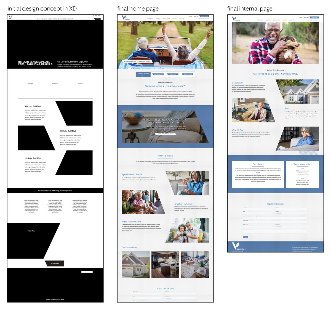Select Home in the XD concept nav
The height and width of the screenshot is (314, 331).
pyautogui.click(x=38, y=19)
